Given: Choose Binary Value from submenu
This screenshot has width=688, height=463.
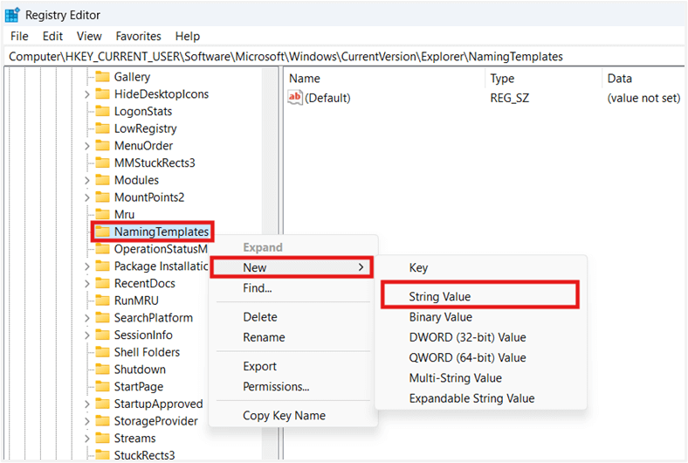Looking at the screenshot, I should tap(480, 317).
